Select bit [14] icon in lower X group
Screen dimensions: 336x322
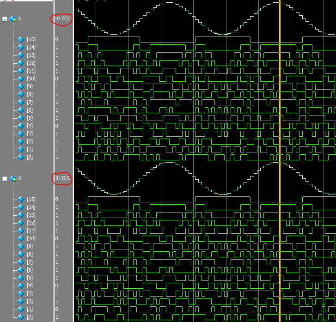click(x=21, y=207)
